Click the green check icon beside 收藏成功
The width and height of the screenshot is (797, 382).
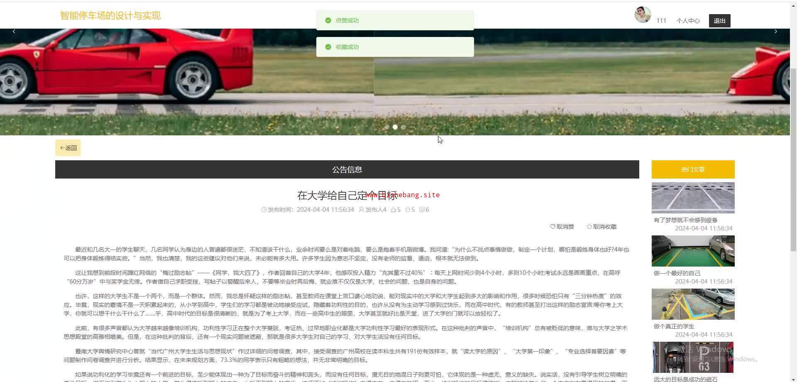tap(328, 47)
